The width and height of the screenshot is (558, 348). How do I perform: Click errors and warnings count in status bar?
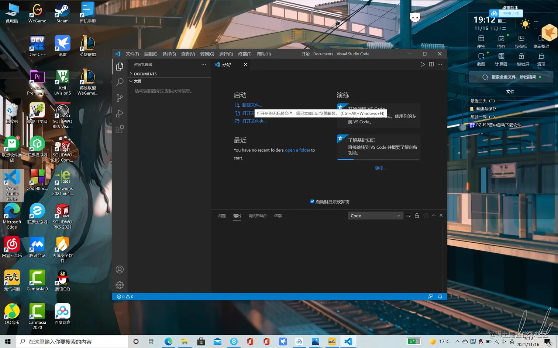pyautogui.click(x=125, y=296)
